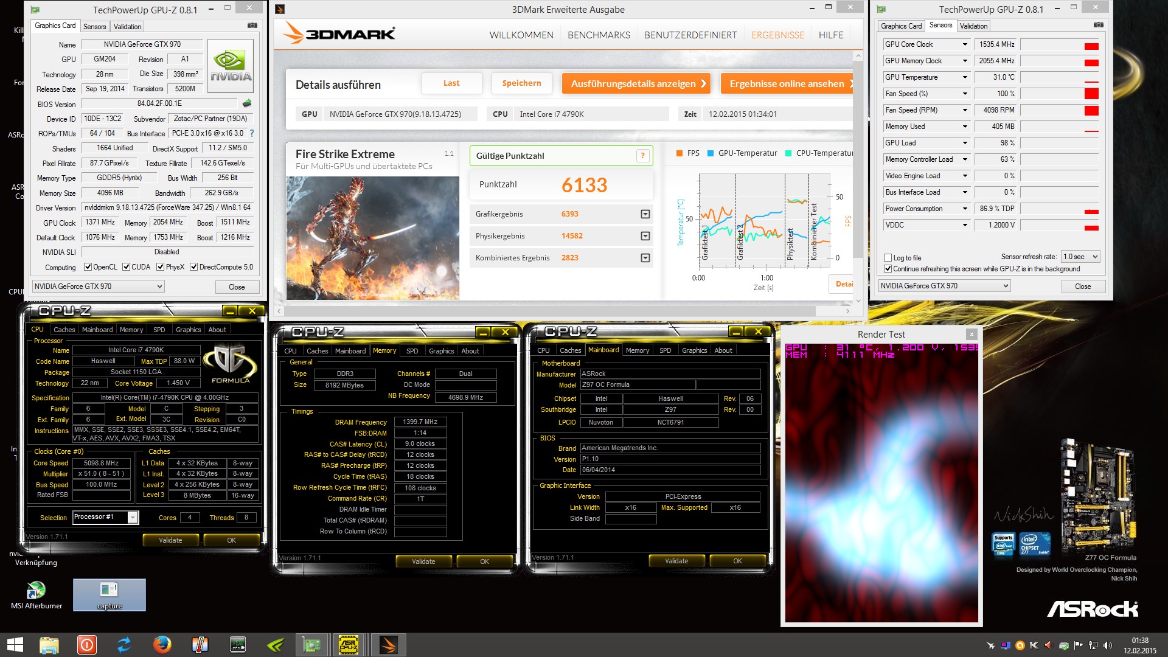Launch Firefox from the taskbar

(x=162, y=645)
